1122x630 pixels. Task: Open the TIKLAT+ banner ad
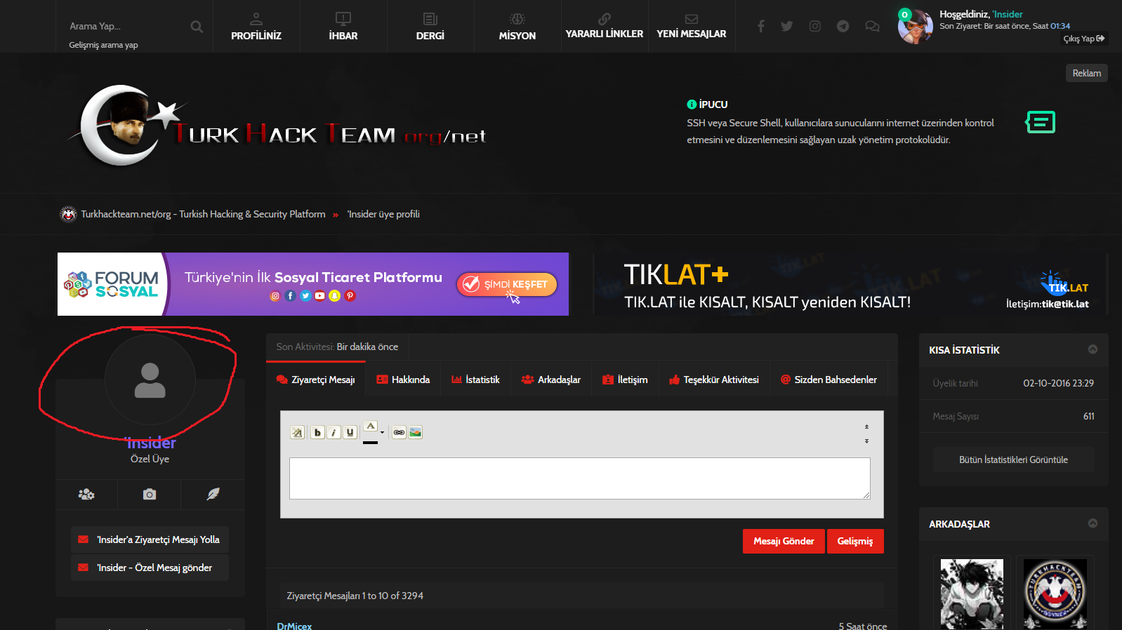tap(850, 284)
